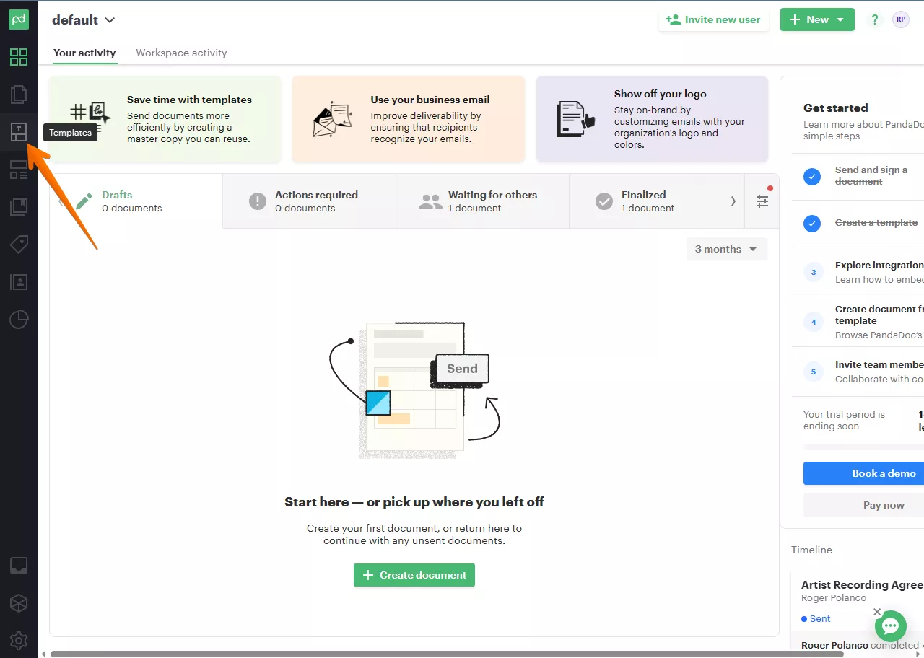Go to the Dashboard grid icon
924x658 pixels.
point(19,57)
